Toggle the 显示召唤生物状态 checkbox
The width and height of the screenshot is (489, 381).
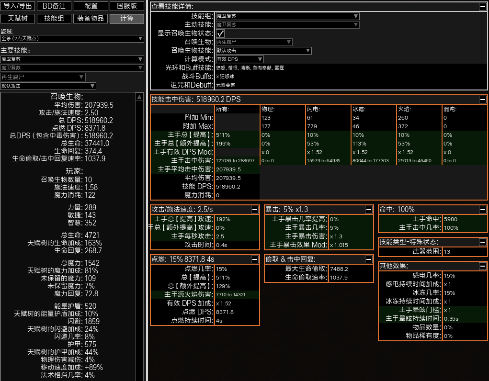(x=220, y=34)
